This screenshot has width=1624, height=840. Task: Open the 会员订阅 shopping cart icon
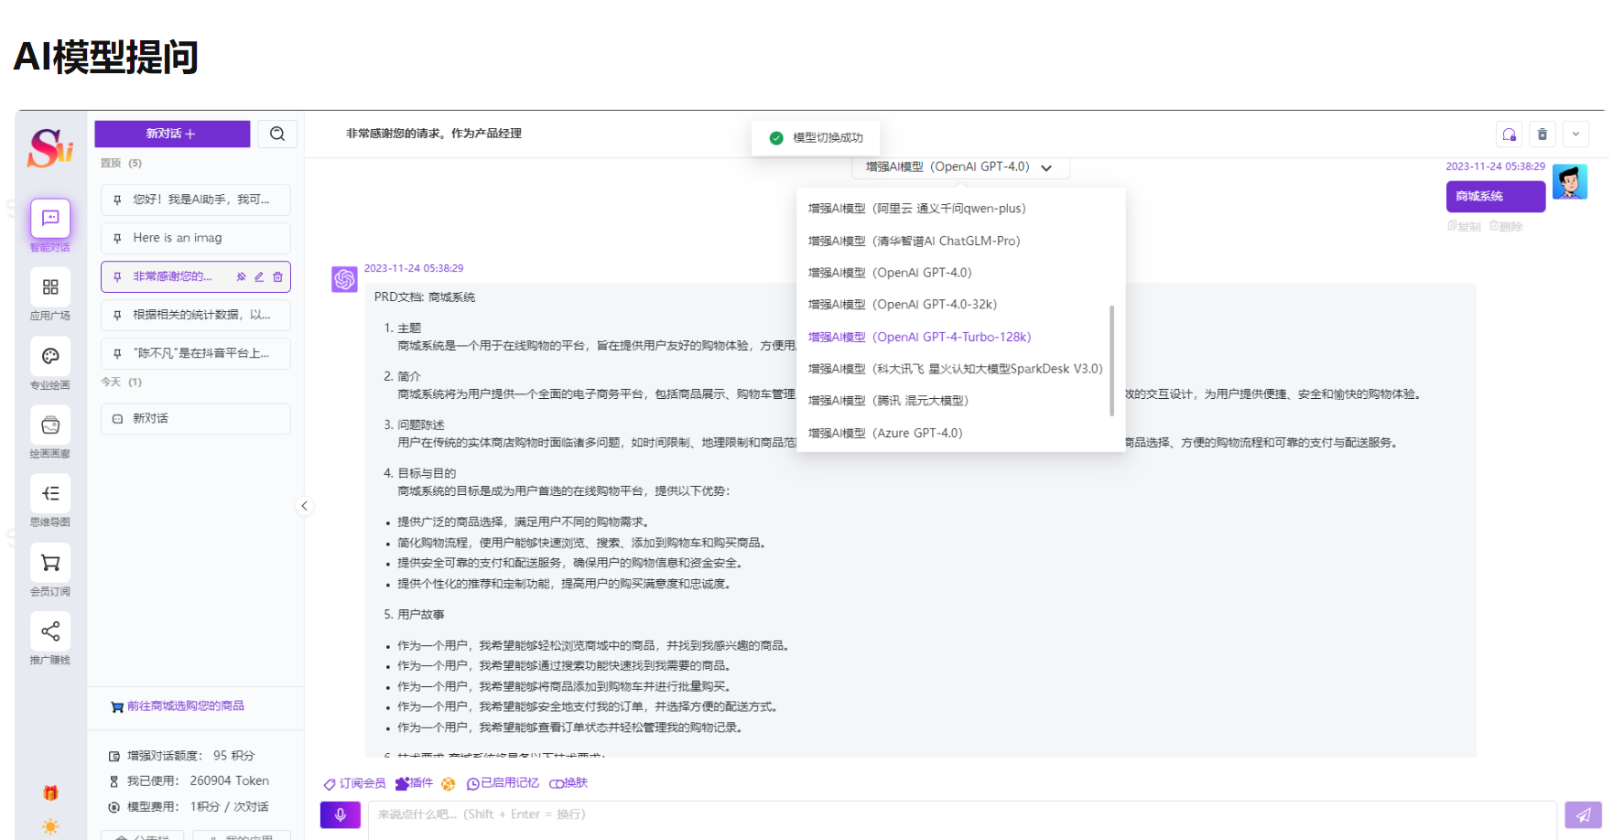coord(50,563)
